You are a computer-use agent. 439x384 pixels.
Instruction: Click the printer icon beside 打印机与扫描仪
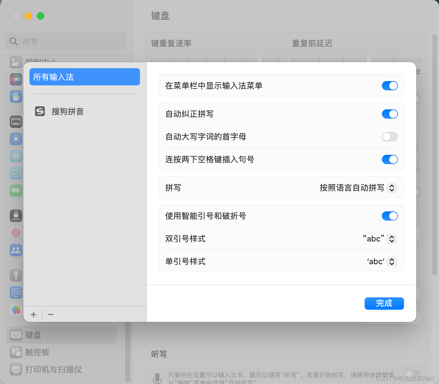tap(16, 369)
